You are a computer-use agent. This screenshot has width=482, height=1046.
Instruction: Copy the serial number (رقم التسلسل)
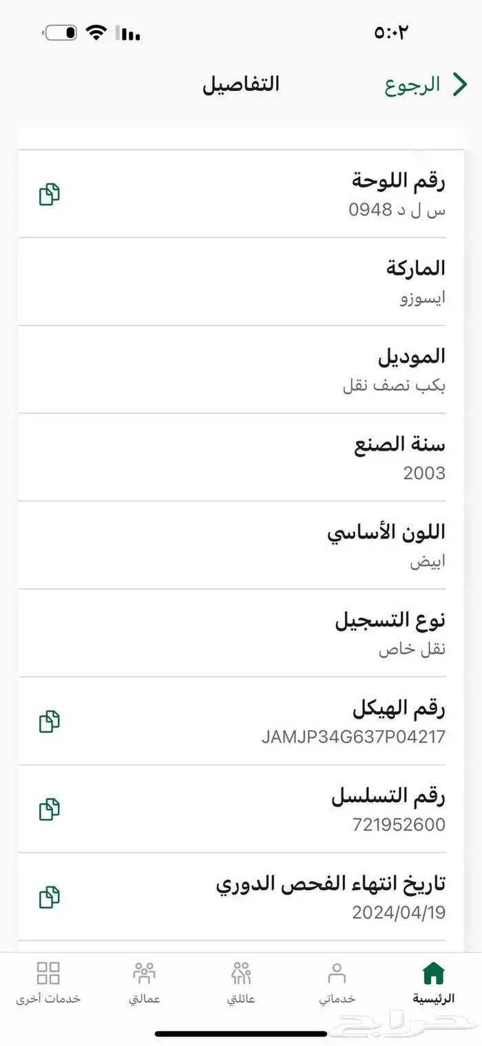(x=49, y=809)
